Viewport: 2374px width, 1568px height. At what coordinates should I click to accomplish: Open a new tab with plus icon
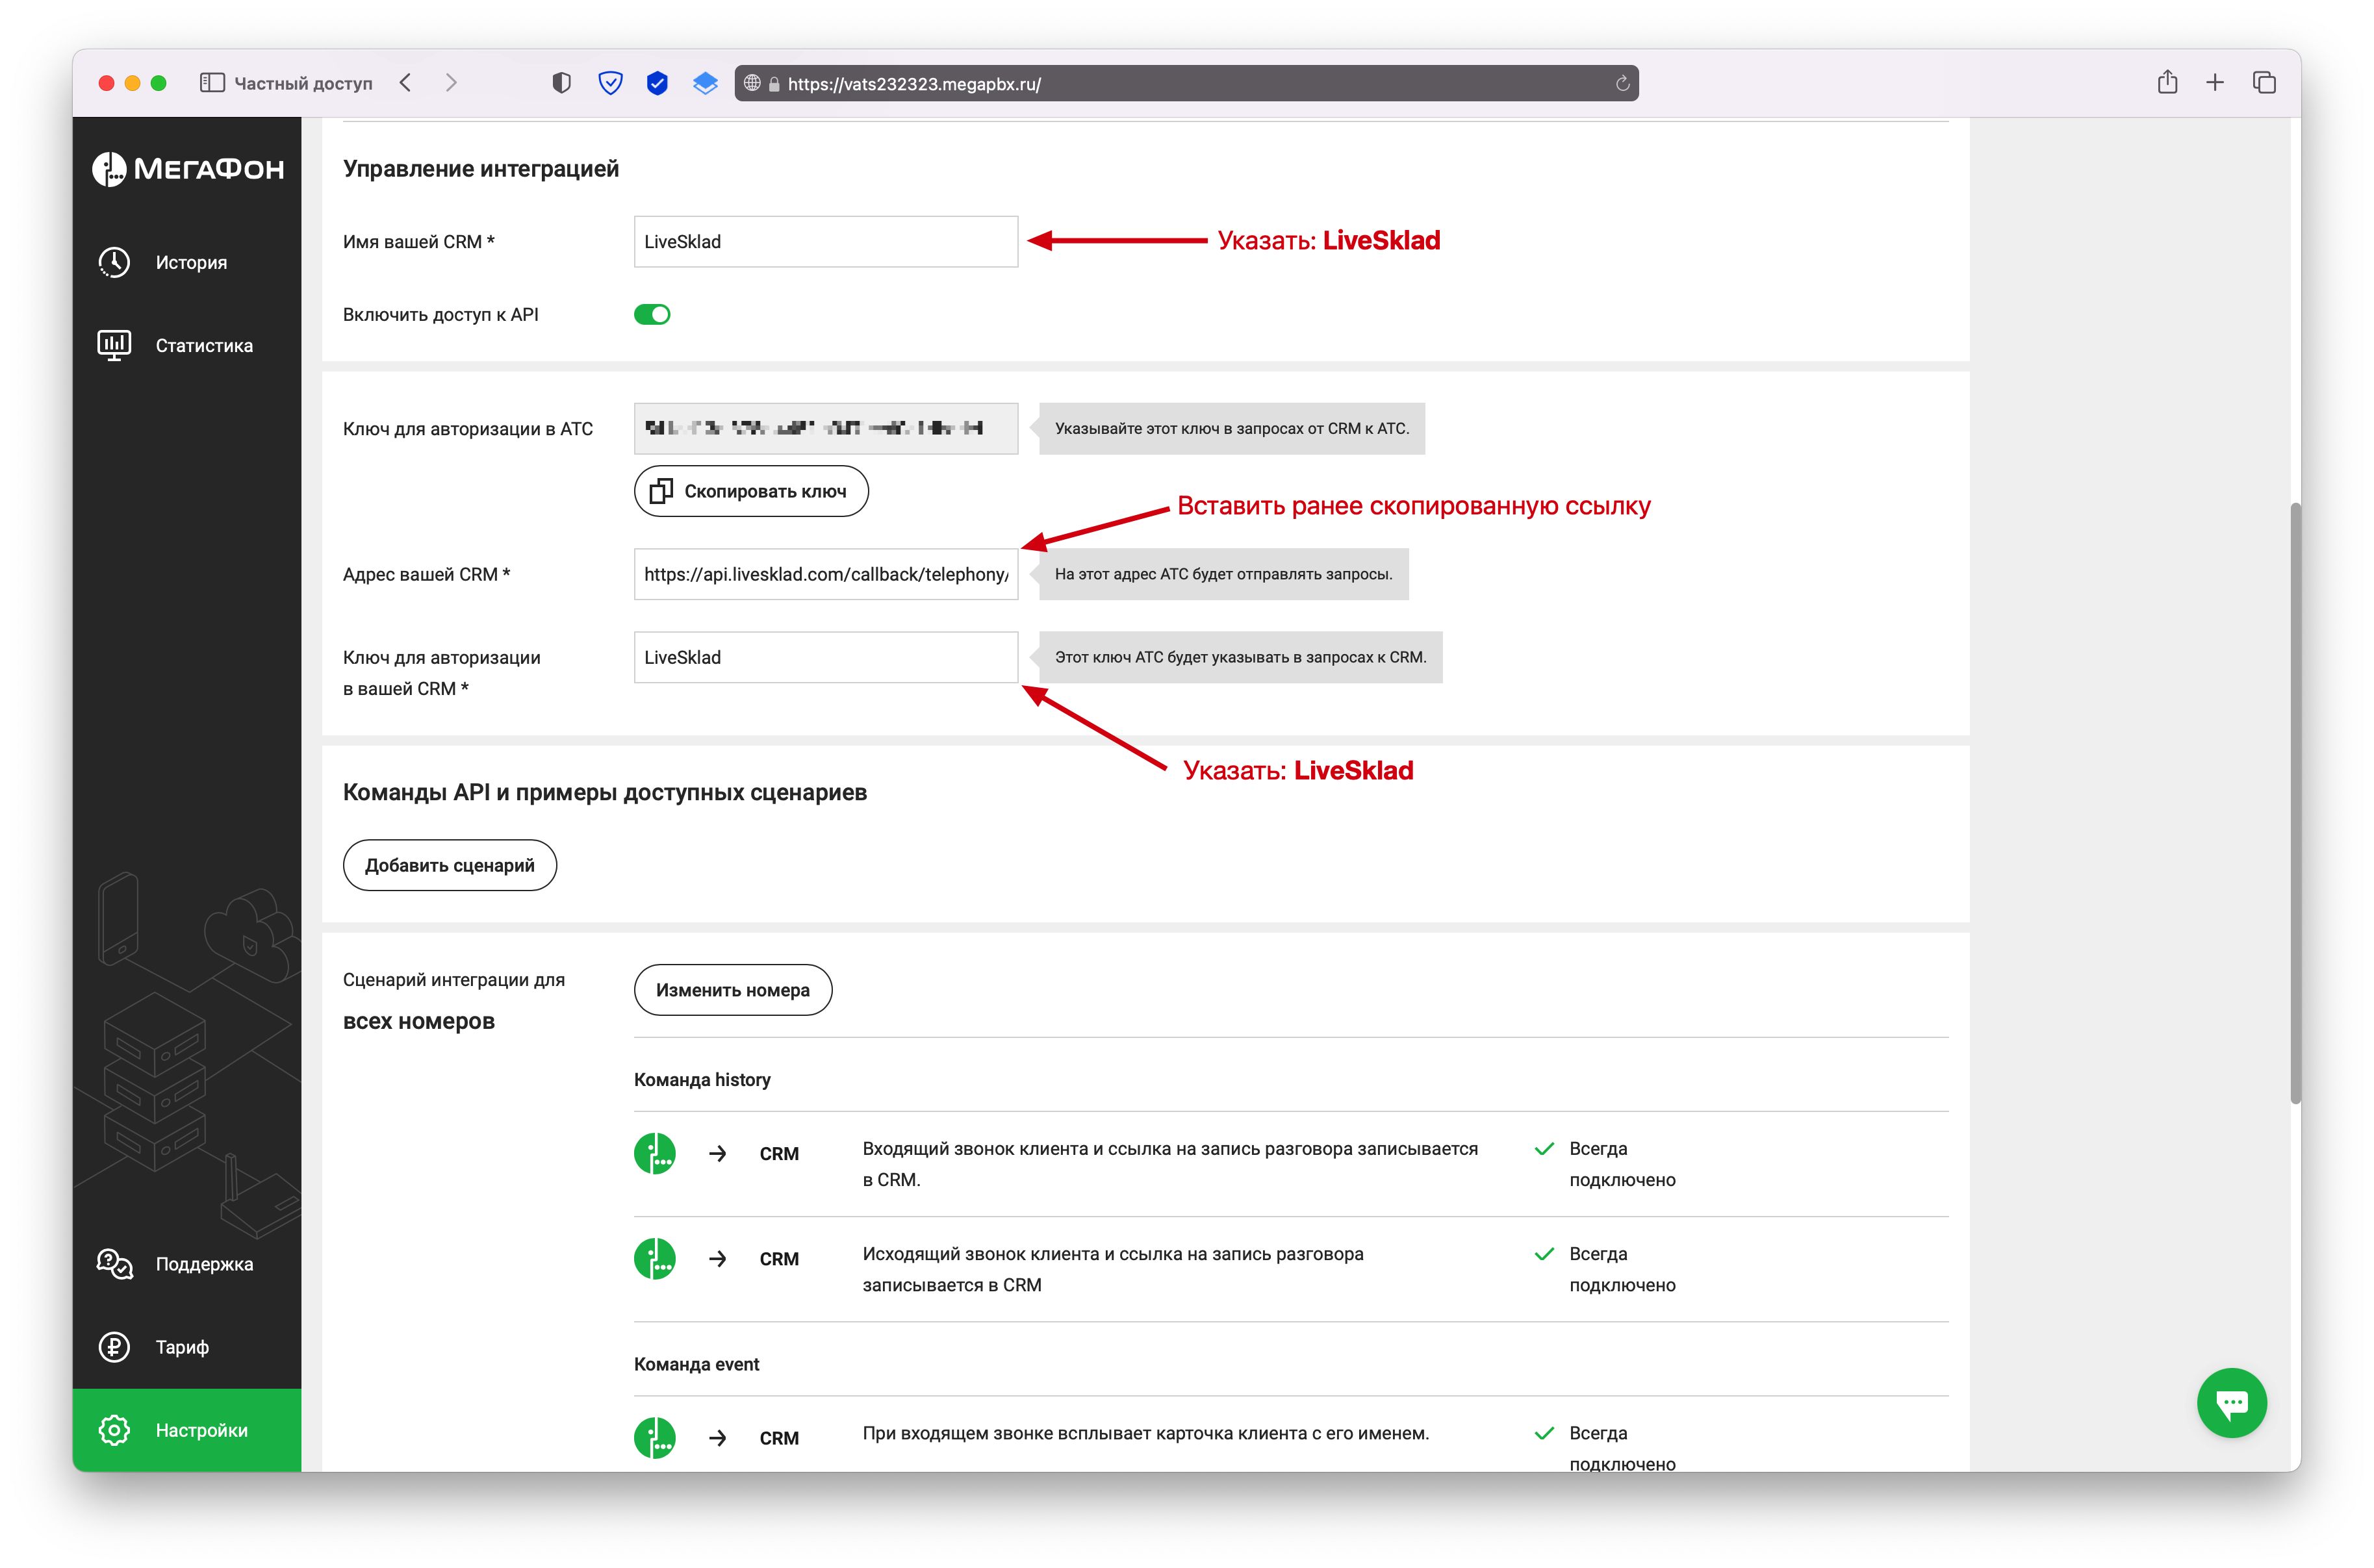click(x=2215, y=83)
